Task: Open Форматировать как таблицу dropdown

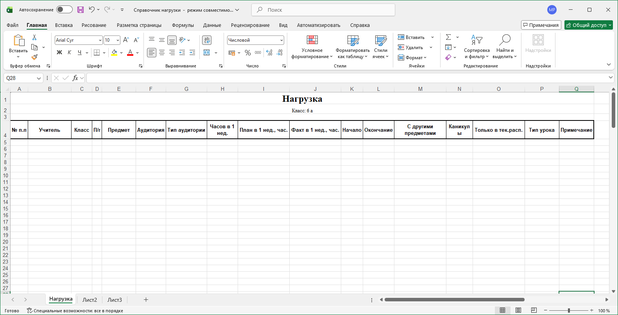Action: click(353, 47)
